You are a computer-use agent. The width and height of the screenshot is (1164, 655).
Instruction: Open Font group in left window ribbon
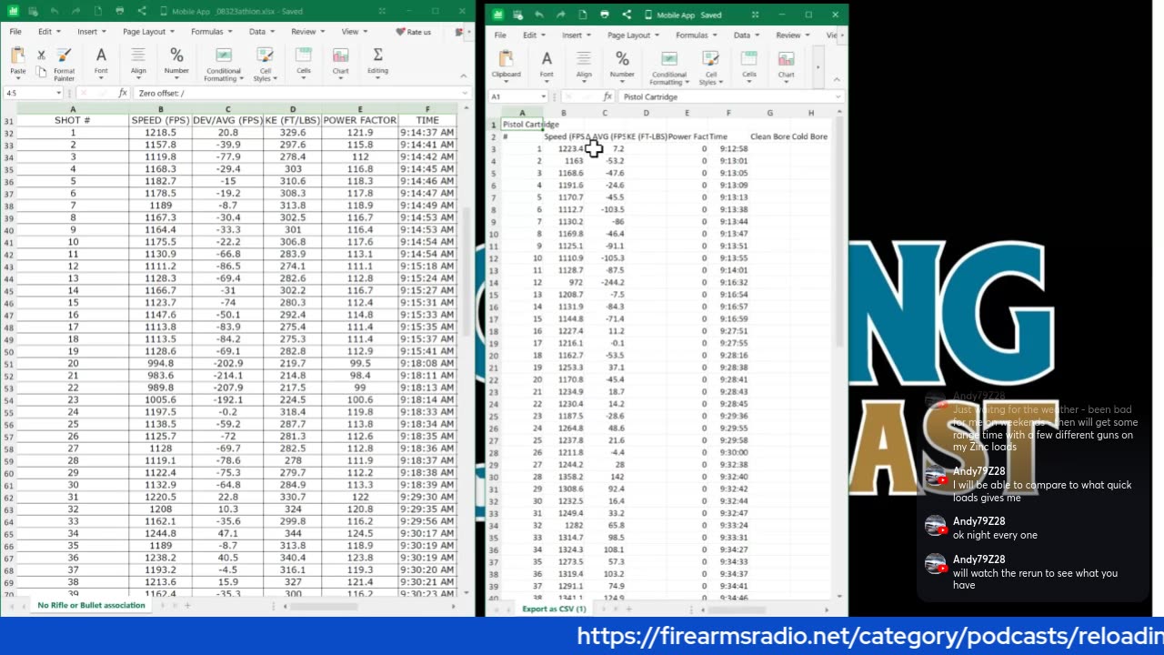(x=101, y=61)
